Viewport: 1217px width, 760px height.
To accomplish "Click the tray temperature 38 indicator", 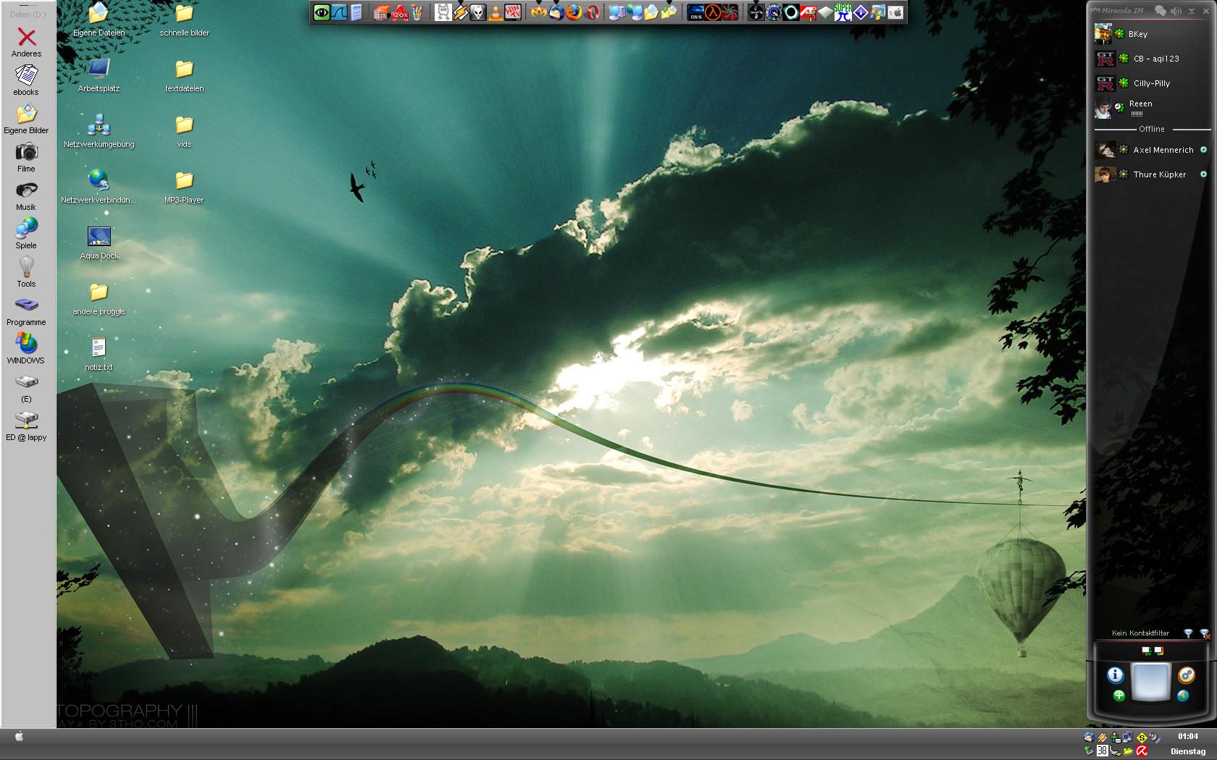I will 1103,751.
